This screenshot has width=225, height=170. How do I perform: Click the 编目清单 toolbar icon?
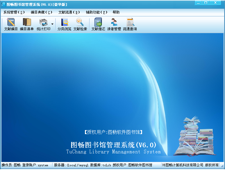pos(27,24)
